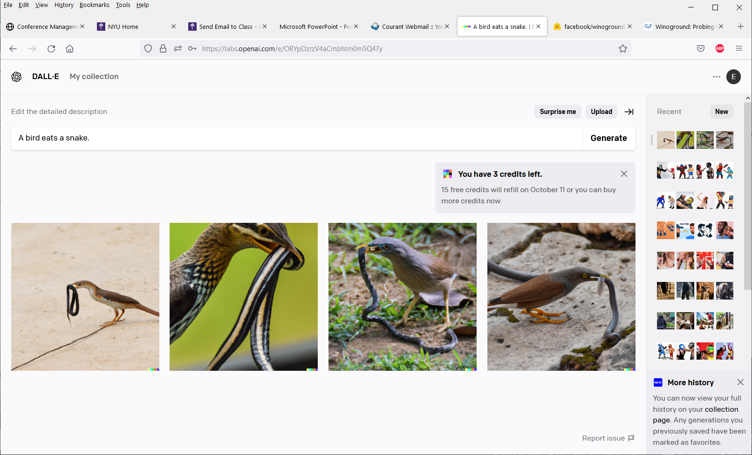Click the OpenAI logo icon
The image size is (752, 455).
click(16, 77)
